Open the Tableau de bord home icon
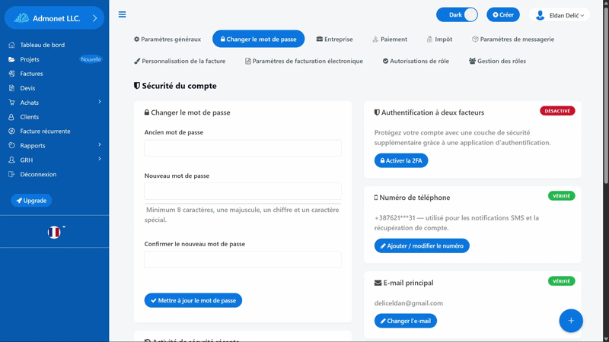This screenshot has width=609, height=342. pos(11,45)
